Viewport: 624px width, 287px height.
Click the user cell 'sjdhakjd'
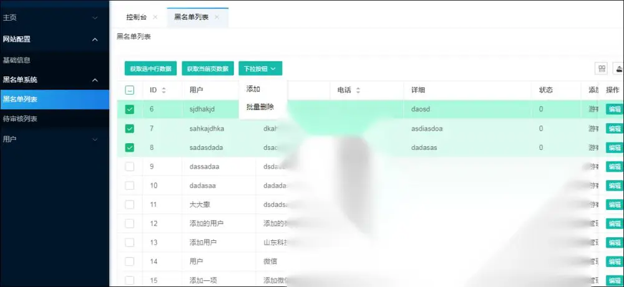202,109
